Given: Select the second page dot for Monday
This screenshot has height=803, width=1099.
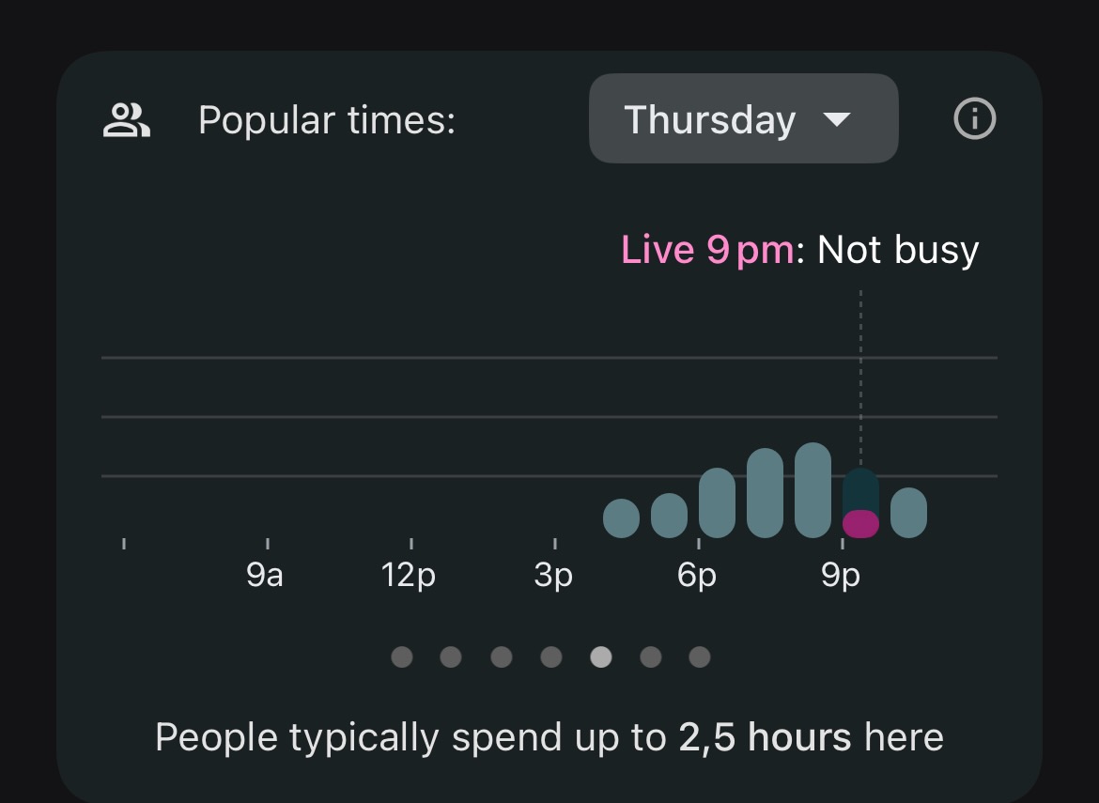Looking at the screenshot, I should point(451,656).
